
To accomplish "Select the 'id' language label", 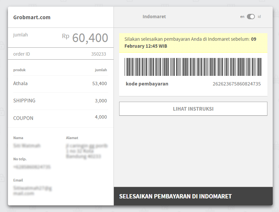I will 259,17.
